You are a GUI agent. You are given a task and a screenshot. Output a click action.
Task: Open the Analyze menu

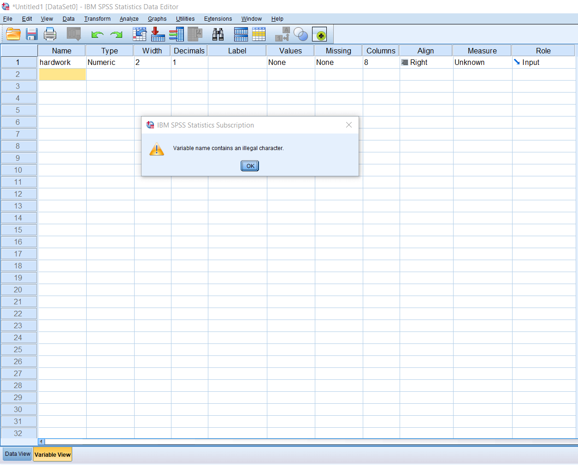(129, 19)
